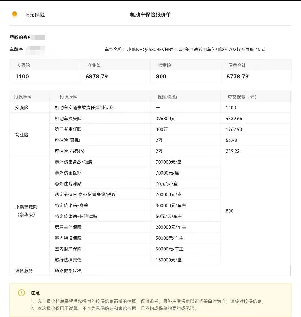Click 1100 in the 机动车交通事故责任强制保险 row
The width and height of the screenshot is (301, 317).
point(231,107)
